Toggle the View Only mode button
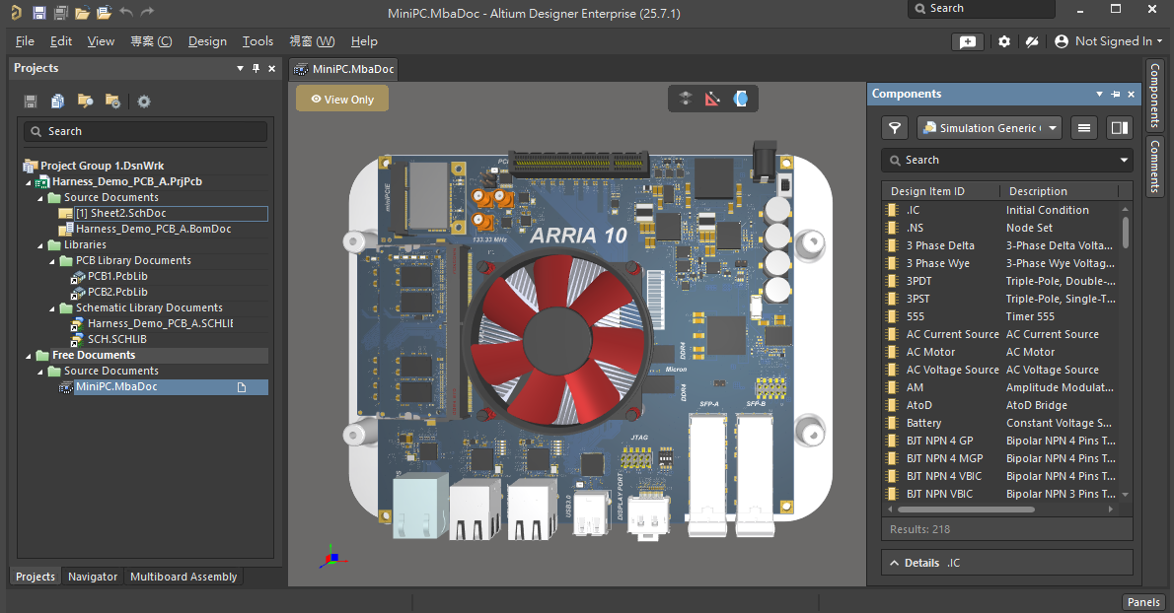Image resolution: width=1174 pixels, height=613 pixels. tap(342, 99)
